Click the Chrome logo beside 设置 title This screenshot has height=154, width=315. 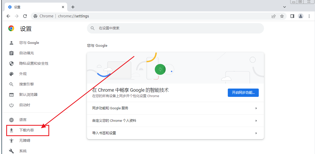tap(11, 28)
